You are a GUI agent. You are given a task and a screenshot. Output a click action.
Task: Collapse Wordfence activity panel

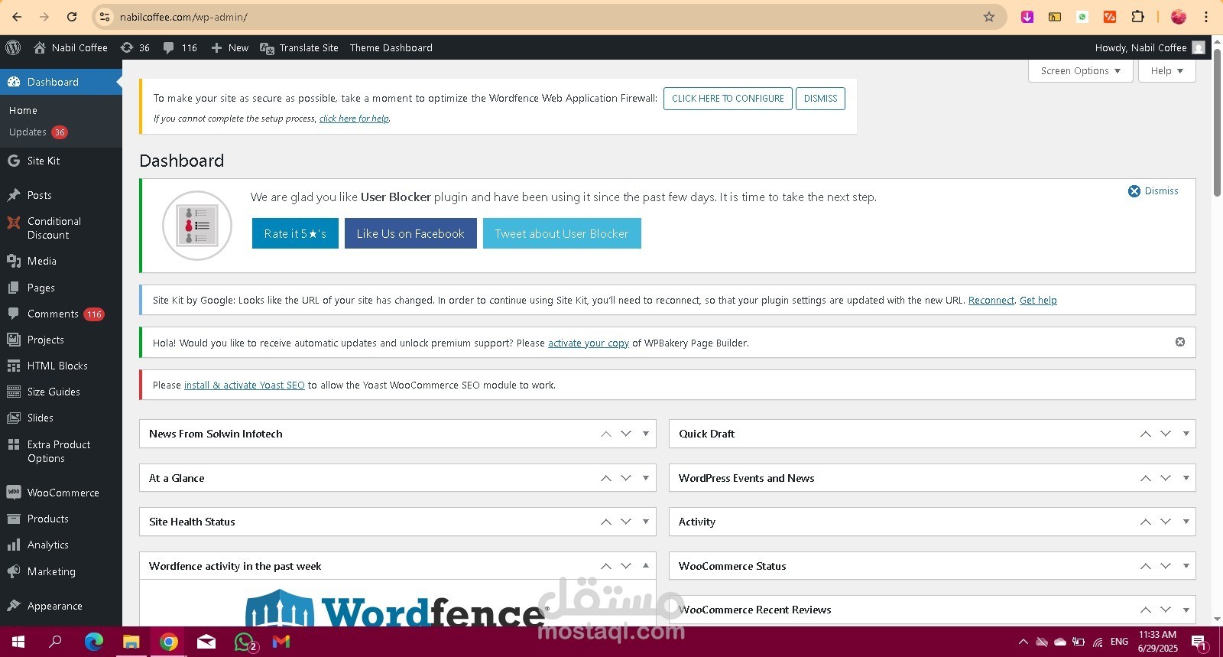(x=646, y=566)
